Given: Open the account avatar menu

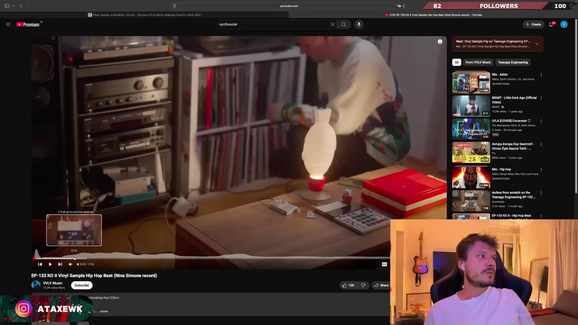Looking at the screenshot, I should click(x=564, y=24).
